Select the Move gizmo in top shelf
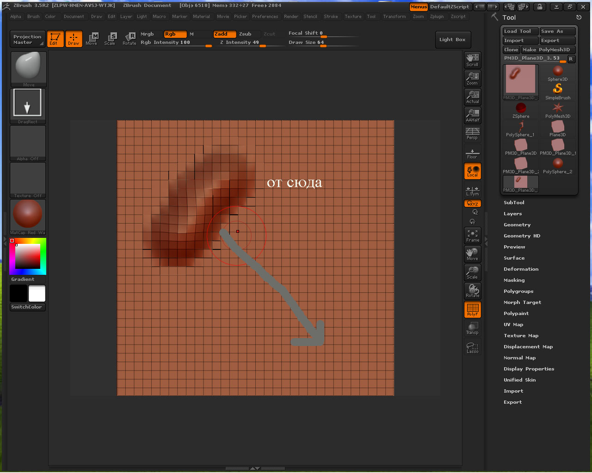Viewport: 592px width, 473px height. click(x=92, y=39)
